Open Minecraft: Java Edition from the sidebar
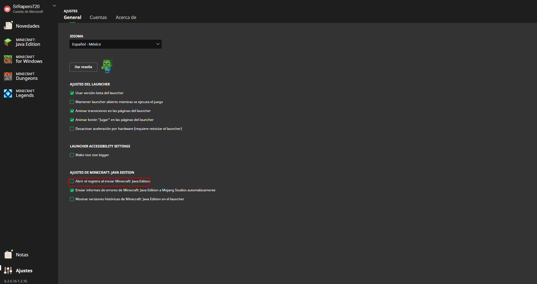Screen dimensions: 537x284 click(28, 42)
